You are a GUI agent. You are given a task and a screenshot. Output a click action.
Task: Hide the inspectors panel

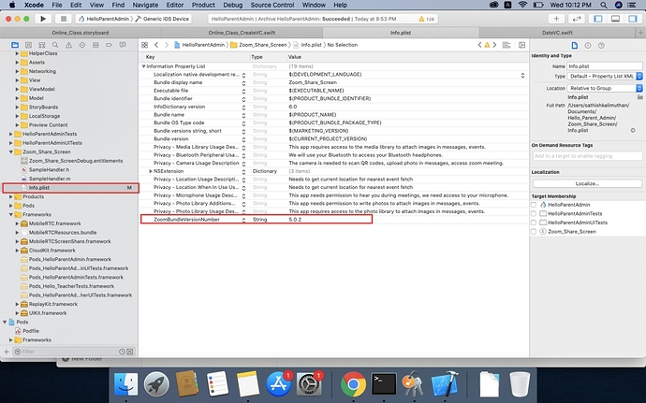pos(633,19)
